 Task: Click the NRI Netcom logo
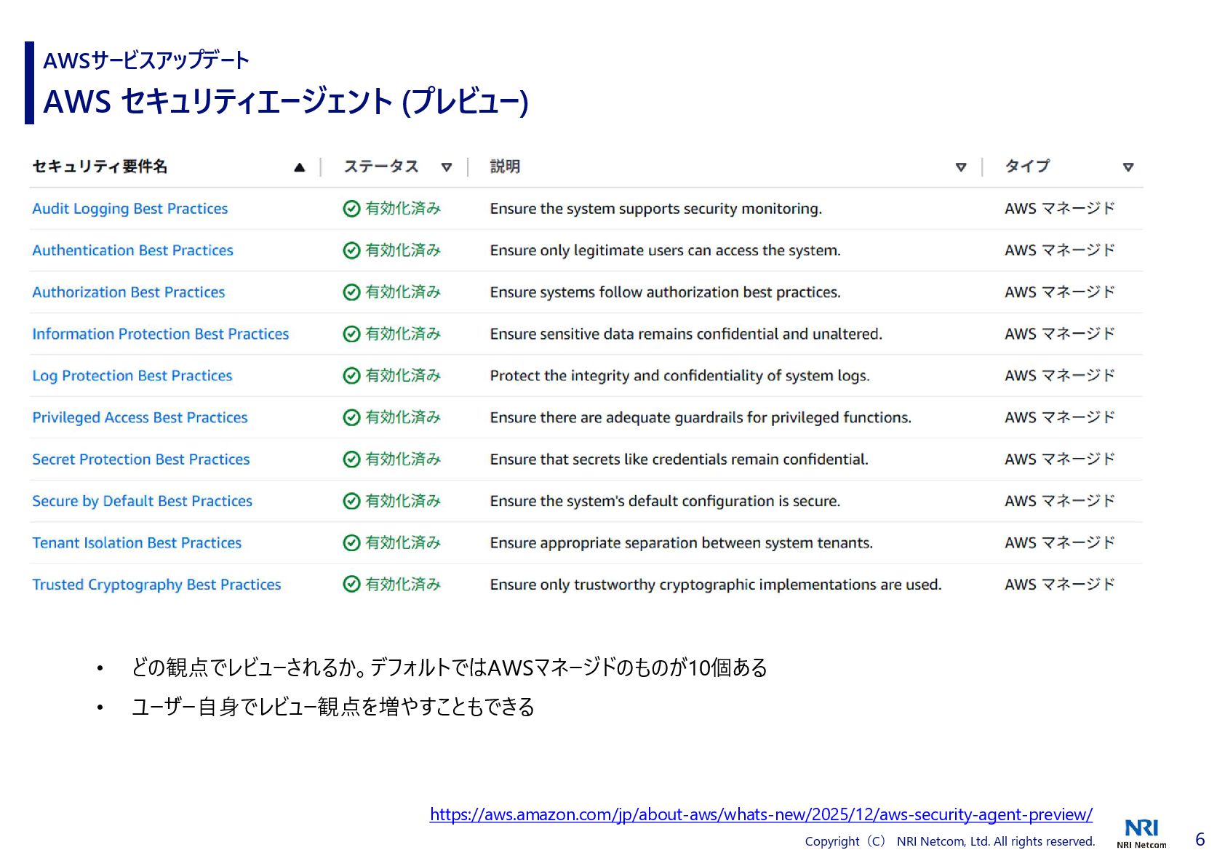tap(1141, 833)
